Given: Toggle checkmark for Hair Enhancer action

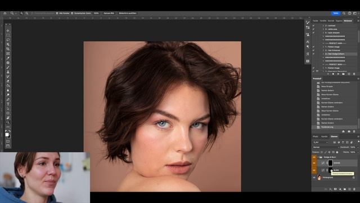Looking at the screenshot, I should (x=313, y=50).
